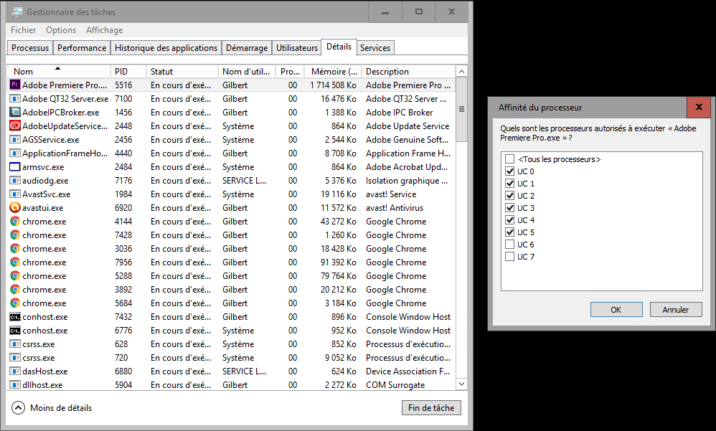Collapse view with Moins de détails arrow
716x431 pixels.
[x=18, y=408]
